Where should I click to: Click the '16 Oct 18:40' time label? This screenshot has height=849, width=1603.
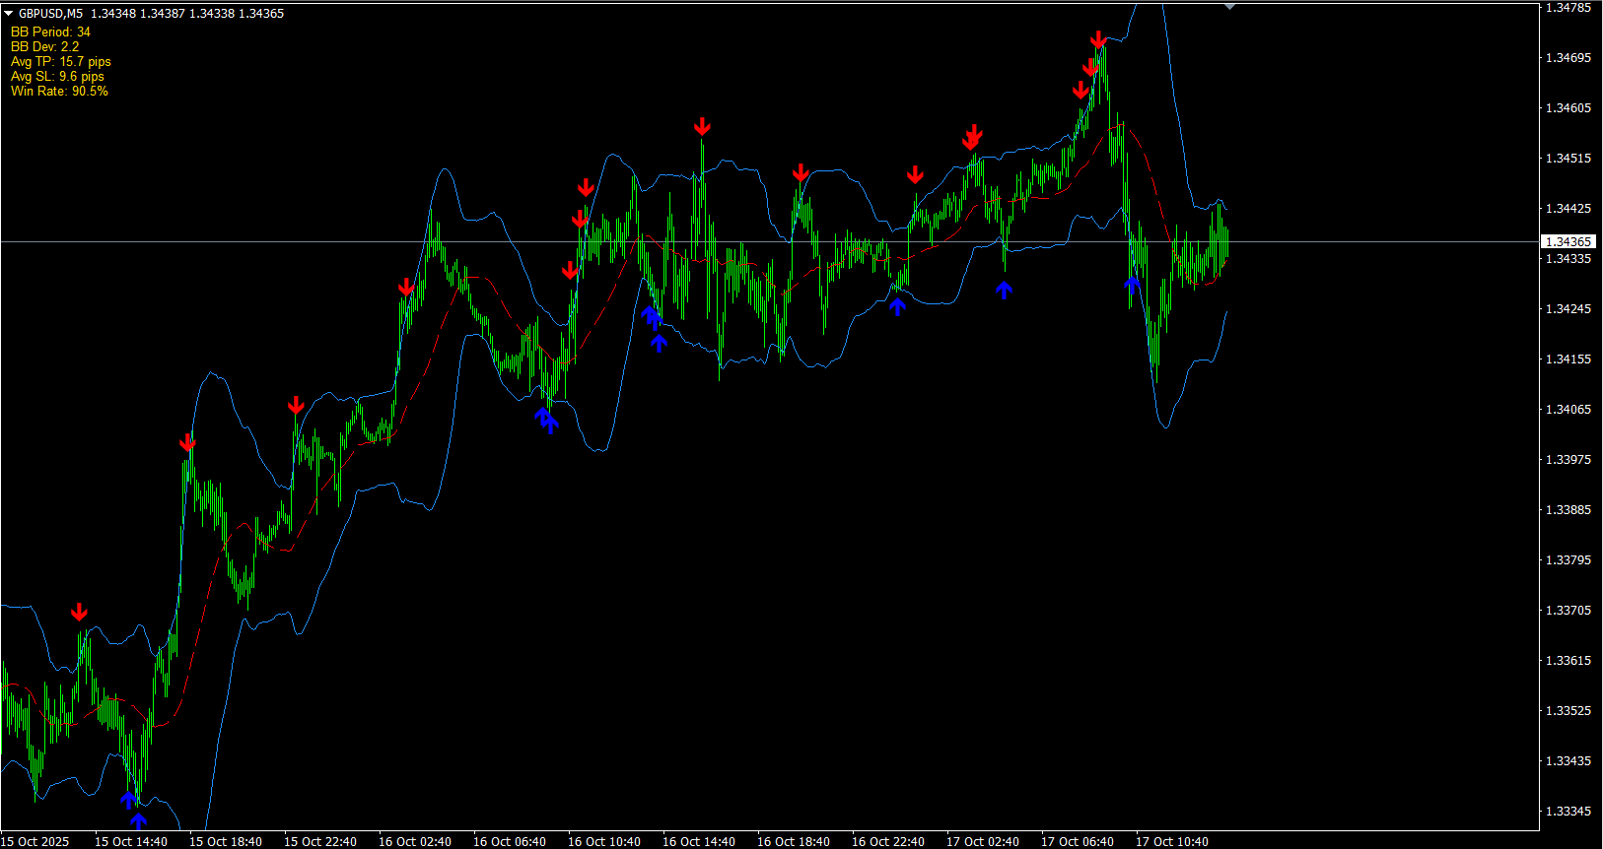(x=794, y=842)
